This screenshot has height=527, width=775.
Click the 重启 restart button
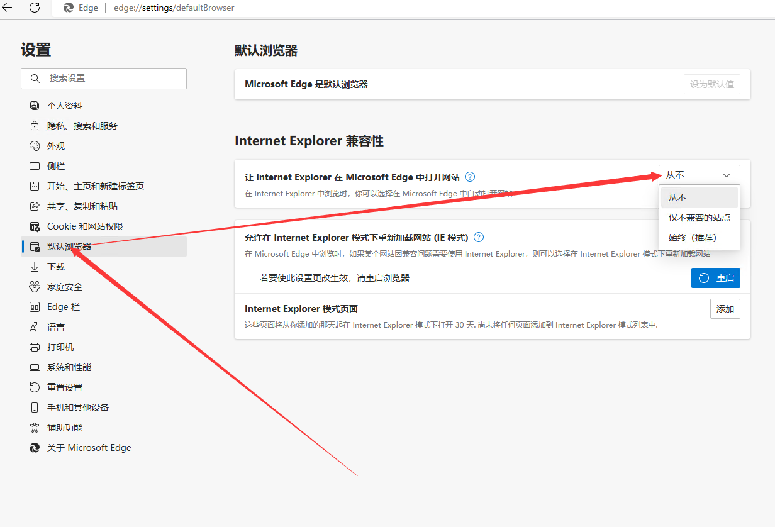(x=716, y=278)
